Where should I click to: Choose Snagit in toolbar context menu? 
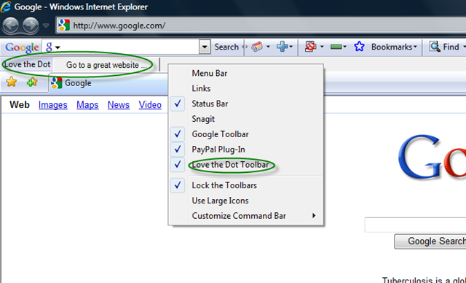click(246, 119)
